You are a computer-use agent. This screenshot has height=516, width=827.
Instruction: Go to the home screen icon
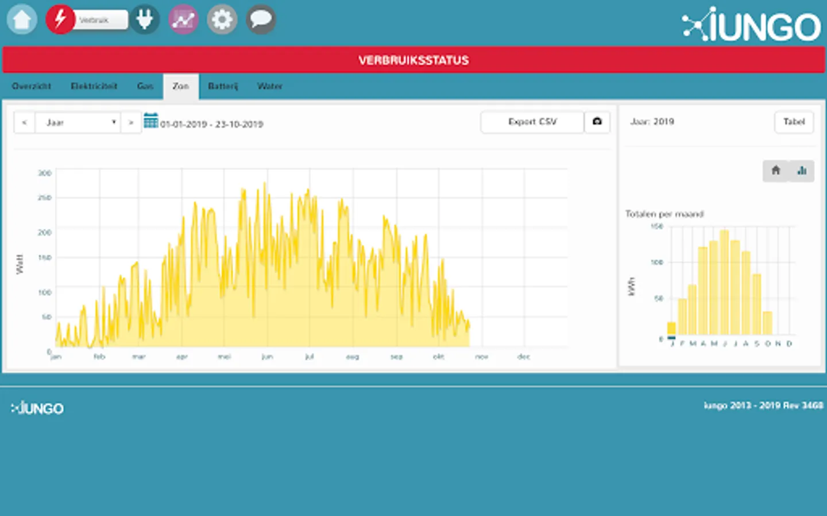[x=22, y=19]
